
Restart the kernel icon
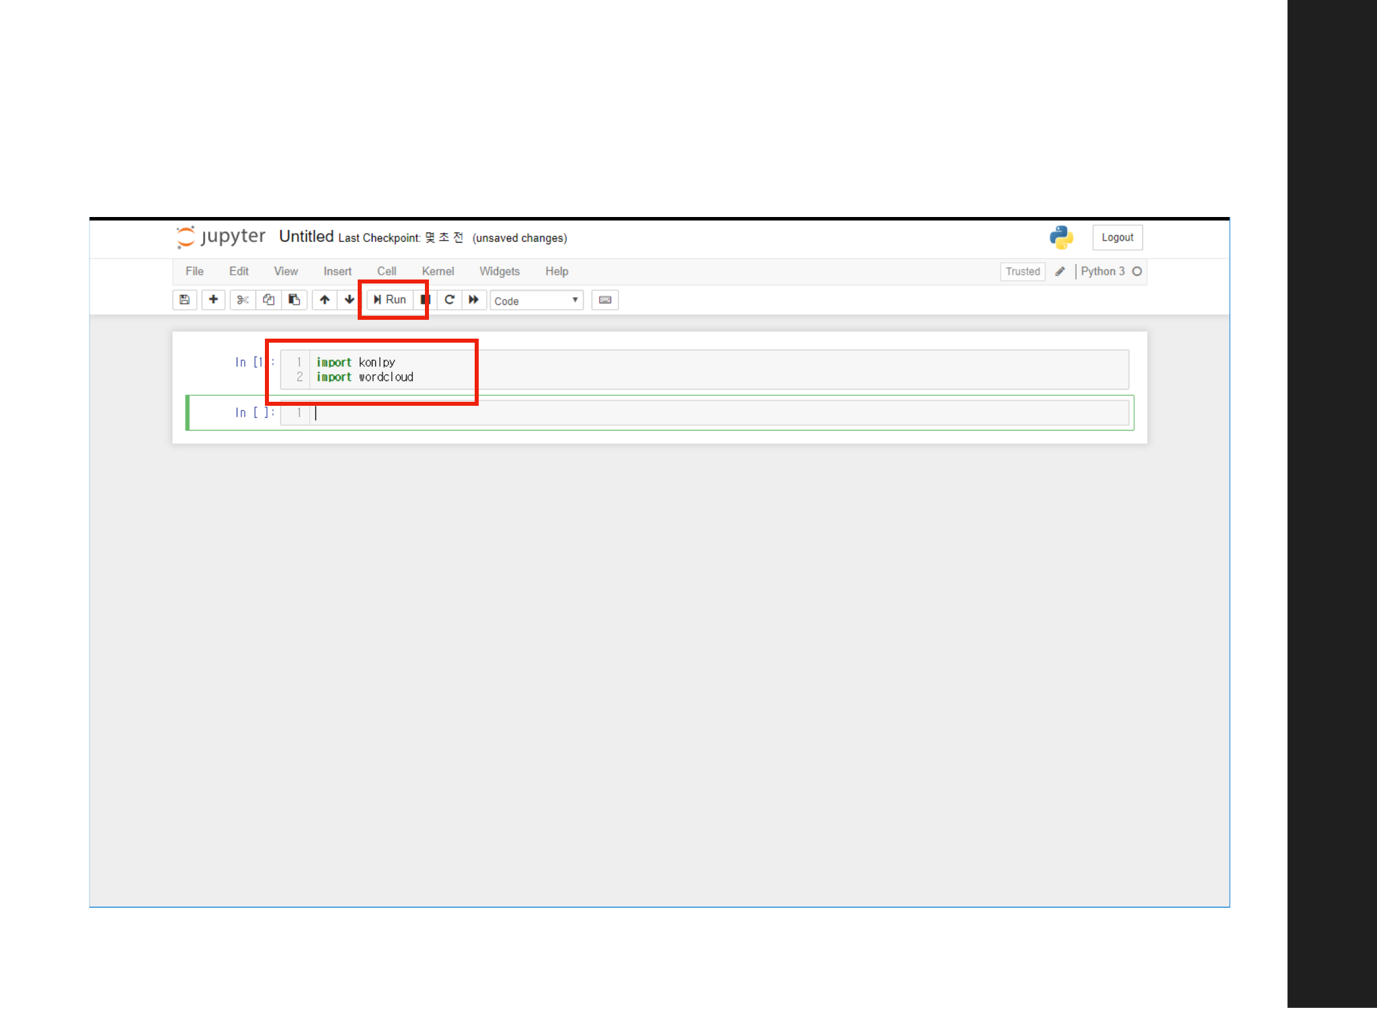pyautogui.click(x=449, y=300)
